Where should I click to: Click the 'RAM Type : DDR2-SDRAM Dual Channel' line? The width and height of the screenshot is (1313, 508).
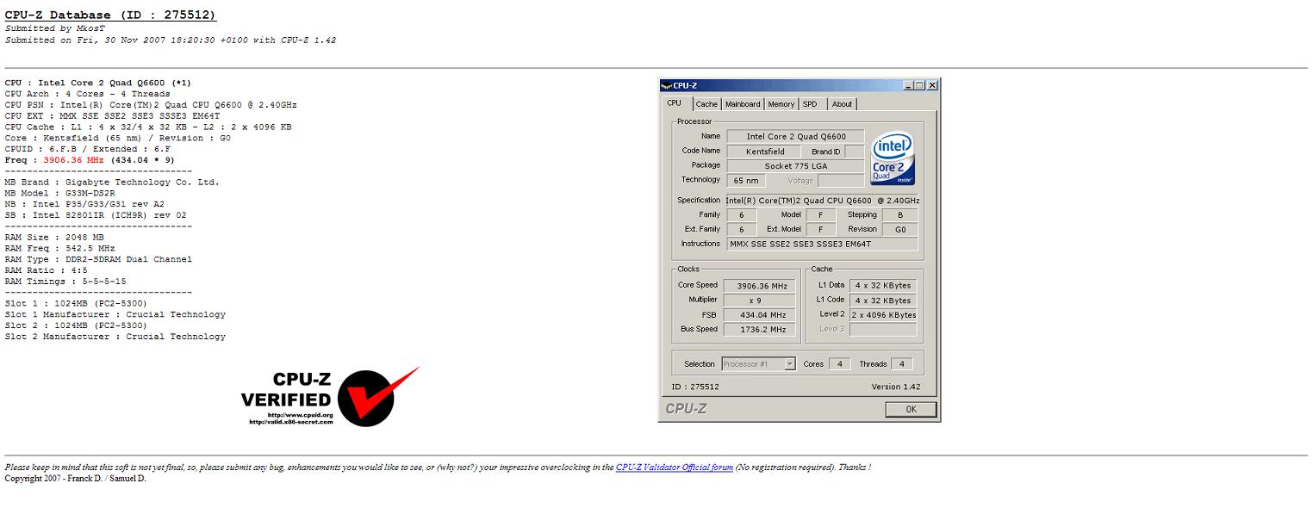pos(98,260)
